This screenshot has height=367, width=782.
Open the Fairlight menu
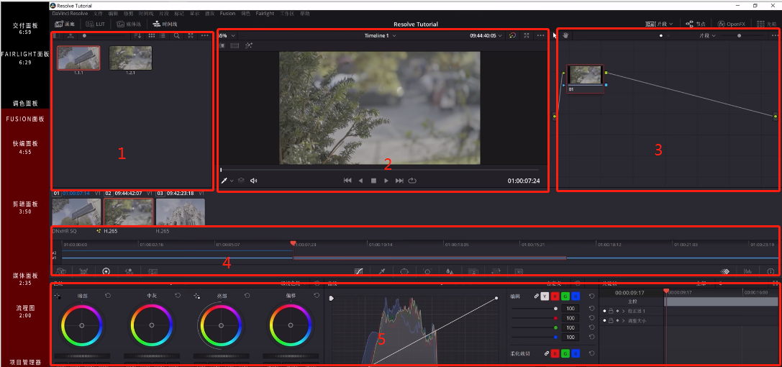tap(265, 14)
